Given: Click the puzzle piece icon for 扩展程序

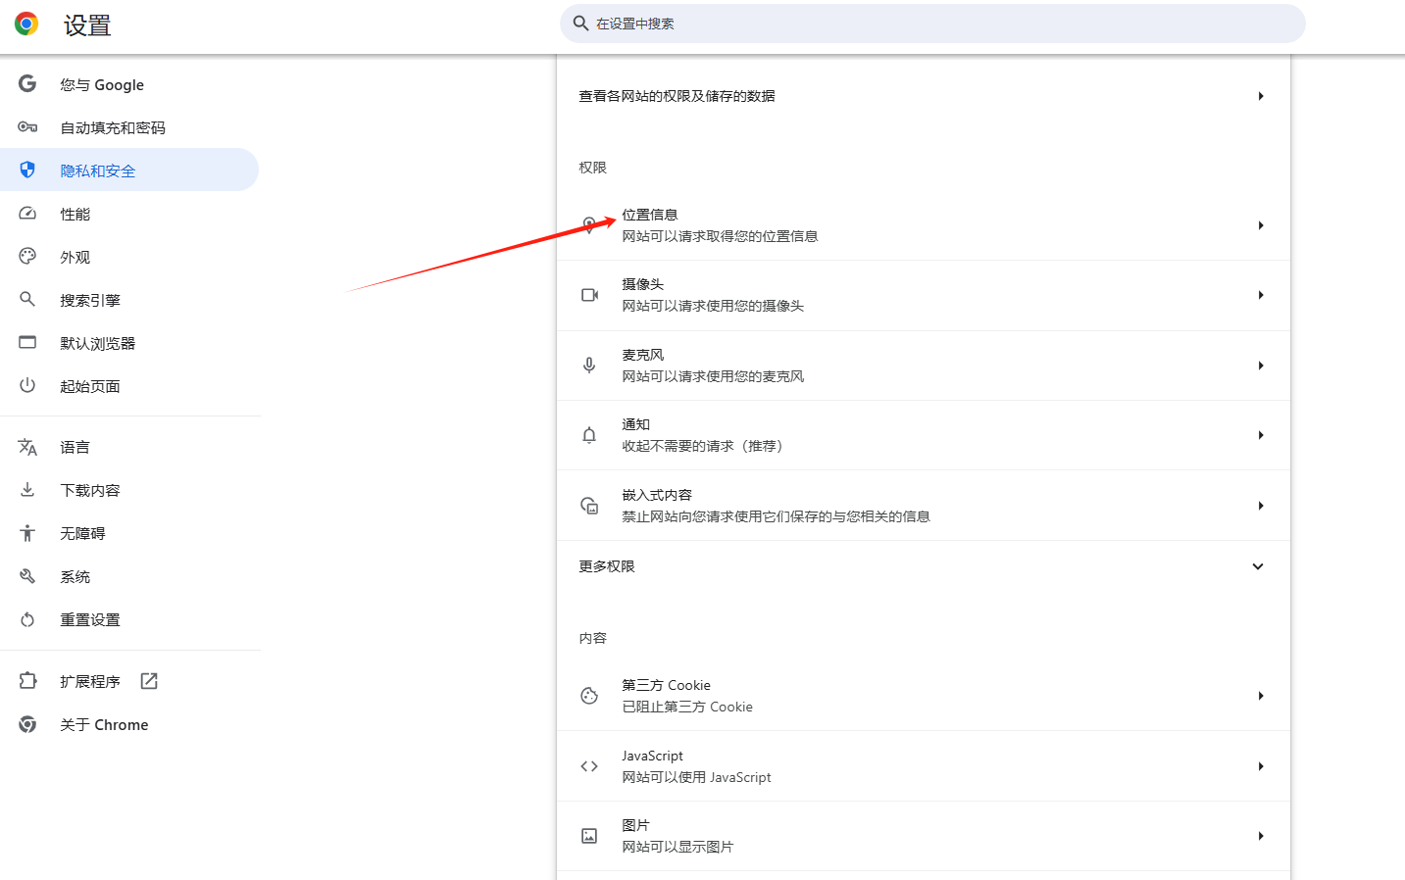Looking at the screenshot, I should pyautogui.click(x=27, y=681).
